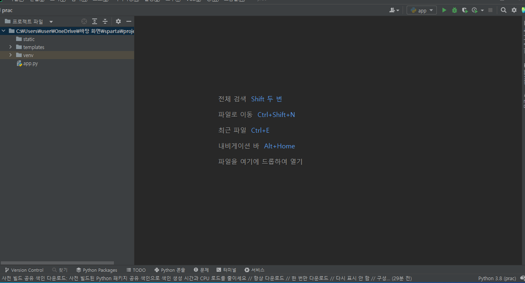Click the JetBrains colorful icon at top-right edge
Viewport: 525px width, 283px height.
tap(523, 10)
